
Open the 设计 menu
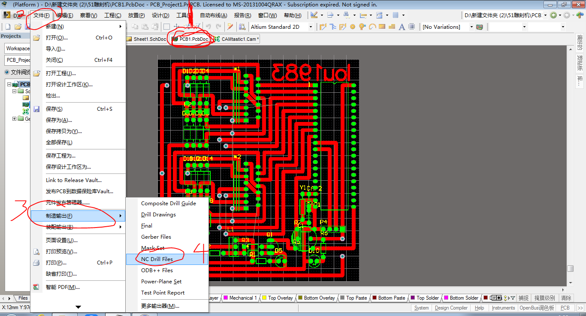pos(160,15)
